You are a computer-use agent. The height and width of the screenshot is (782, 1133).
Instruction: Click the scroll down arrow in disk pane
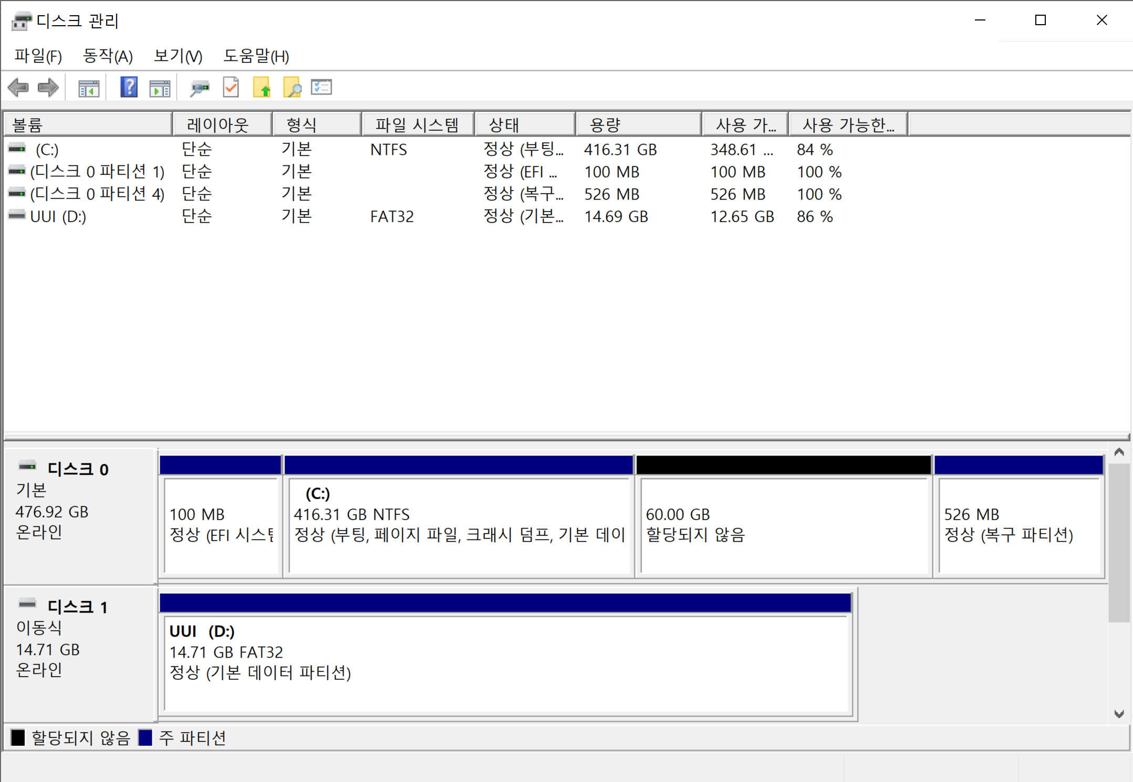coord(1119,714)
